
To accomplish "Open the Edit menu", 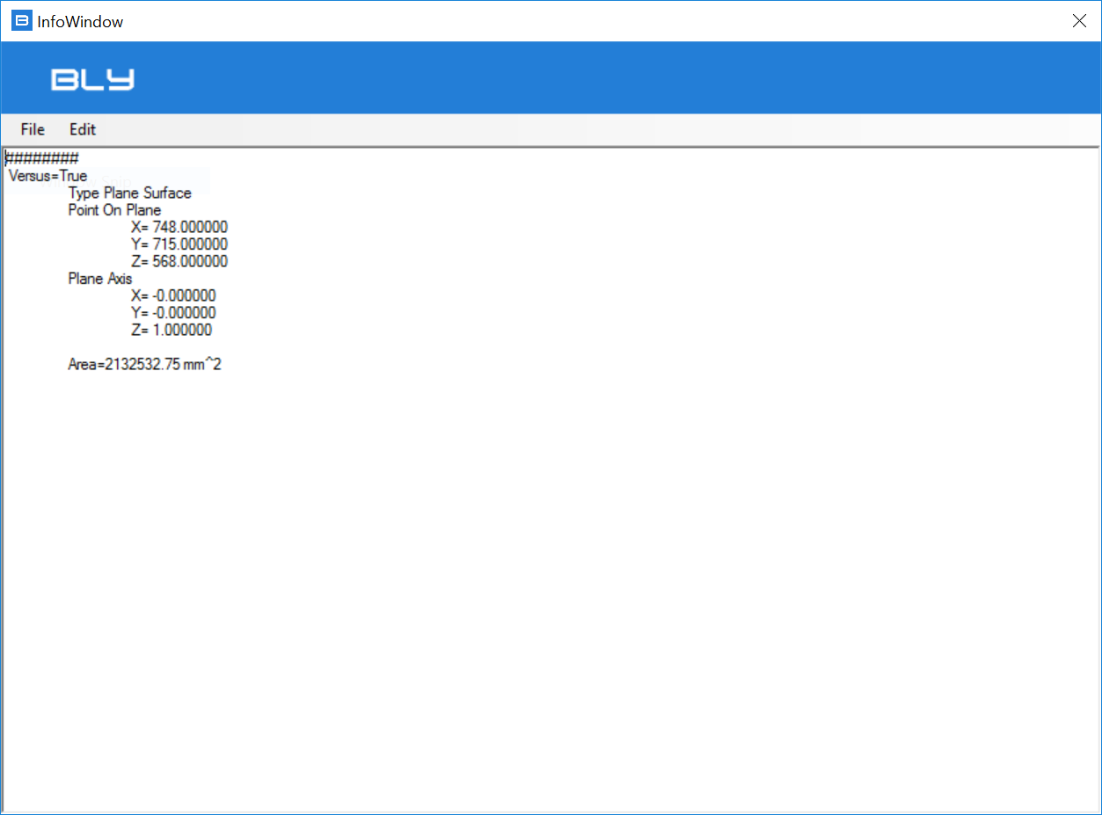I will tap(83, 129).
